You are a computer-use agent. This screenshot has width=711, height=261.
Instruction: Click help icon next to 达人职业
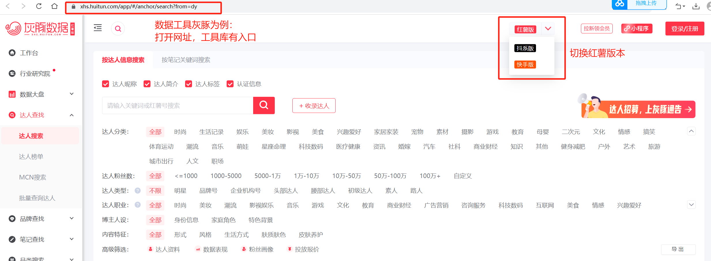[x=138, y=205]
